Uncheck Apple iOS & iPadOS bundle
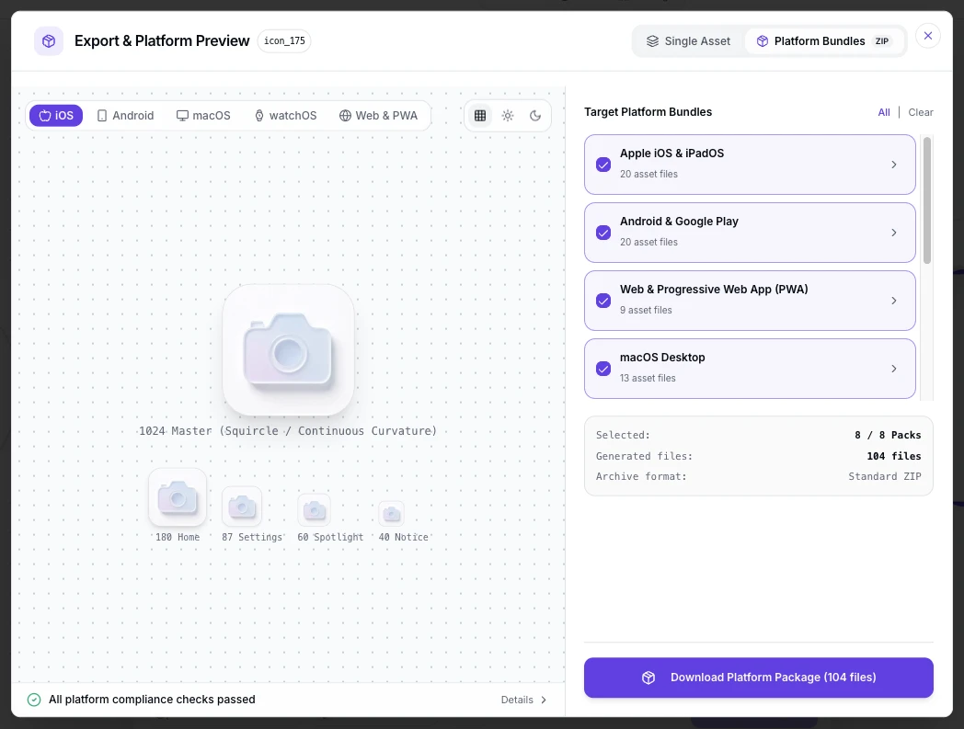The image size is (964, 729). click(603, 165)
